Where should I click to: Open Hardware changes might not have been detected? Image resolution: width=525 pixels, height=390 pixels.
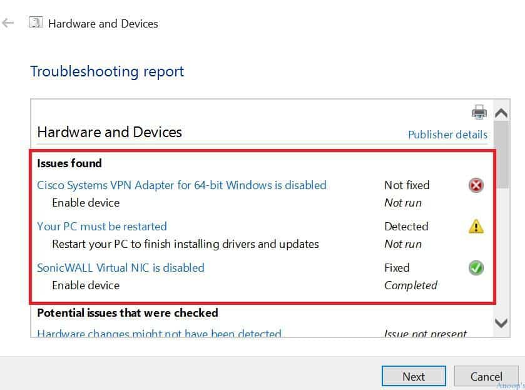(x=159, y=334)
